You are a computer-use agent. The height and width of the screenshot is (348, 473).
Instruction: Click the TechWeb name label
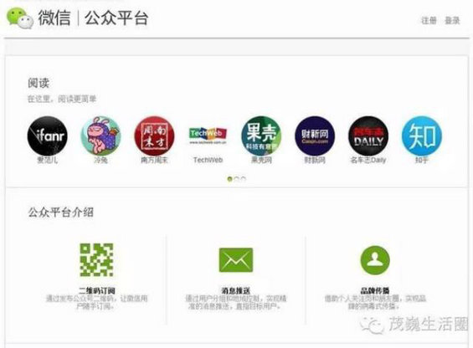click(x=208, y=160)
